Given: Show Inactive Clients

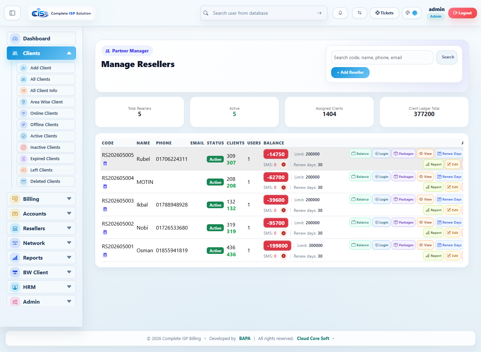Looking at the screenshot, I should coord(46,147).
